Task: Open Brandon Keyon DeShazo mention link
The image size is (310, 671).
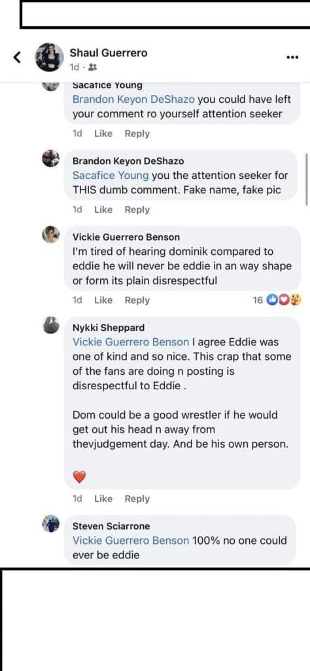Action: click(x=133, y=100)
